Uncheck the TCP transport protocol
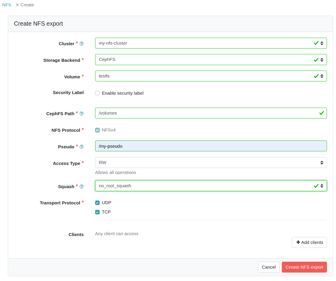This screenshot has width=336, height=281. click(x=98, y=212)
